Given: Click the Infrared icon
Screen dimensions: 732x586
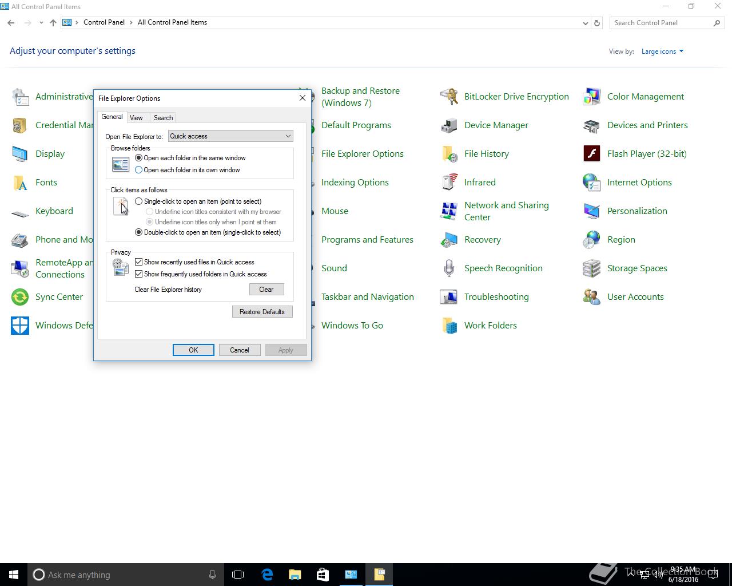Looking at the screenshot, I should [449, 183].
